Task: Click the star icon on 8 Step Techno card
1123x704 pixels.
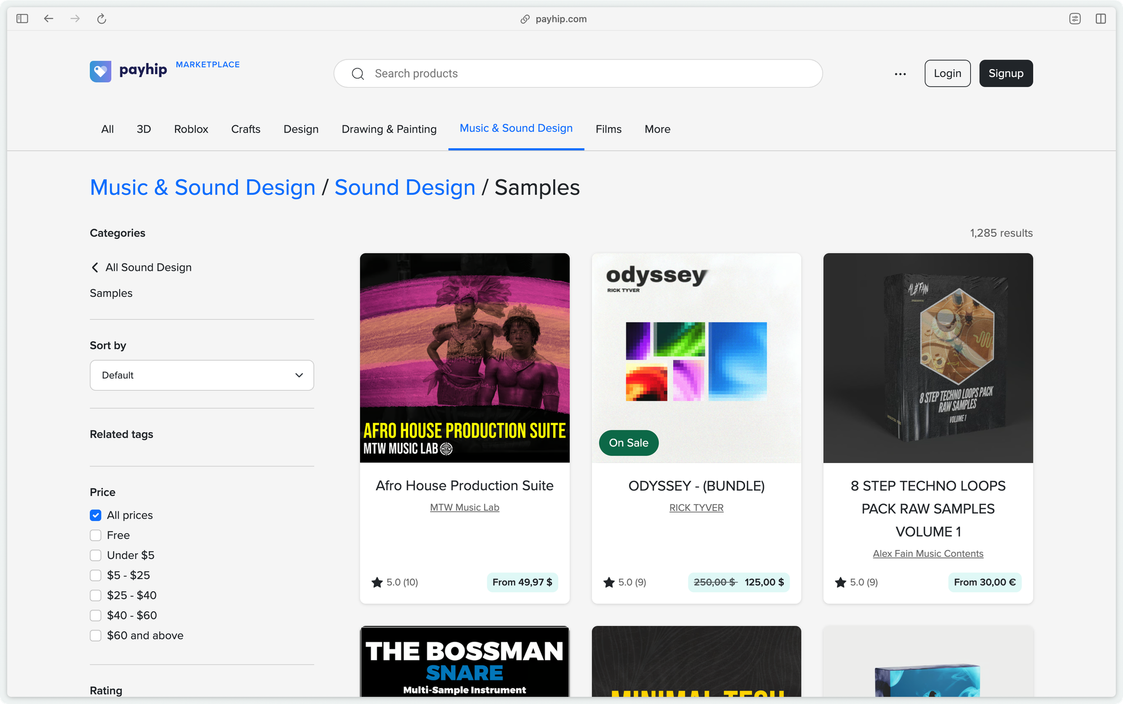Action: point(841,583)
